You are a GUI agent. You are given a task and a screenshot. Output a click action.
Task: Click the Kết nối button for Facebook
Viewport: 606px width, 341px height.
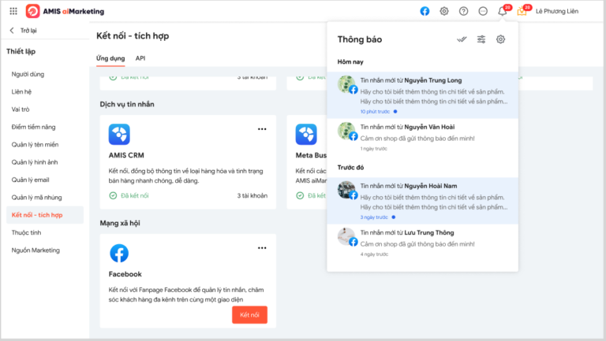click(249, 315)
